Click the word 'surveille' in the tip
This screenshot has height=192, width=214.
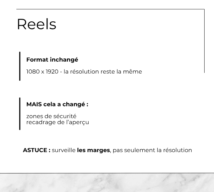64,150
